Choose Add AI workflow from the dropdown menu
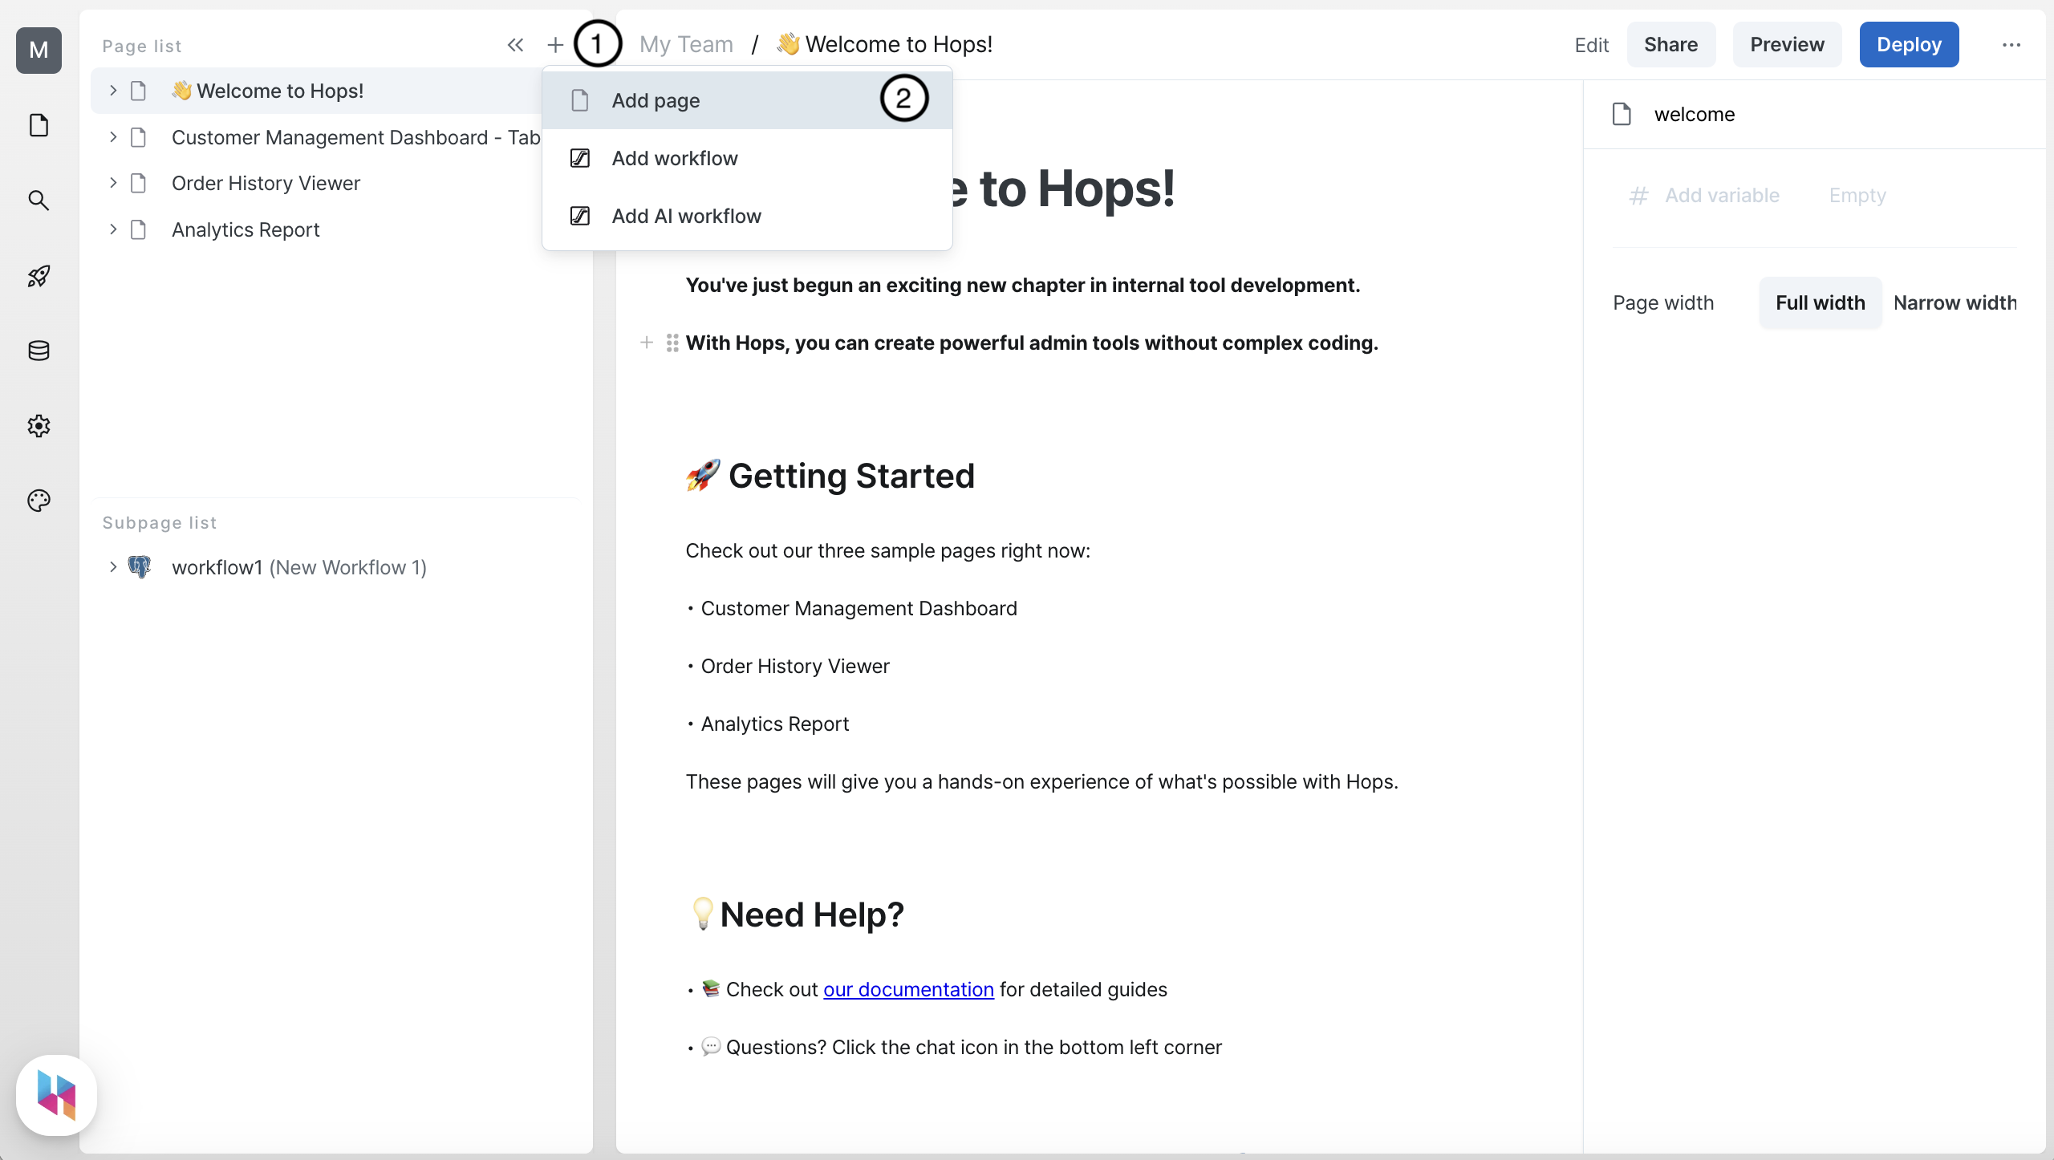The height and width of the screenshot is (1160, 2054). point(747,216)
